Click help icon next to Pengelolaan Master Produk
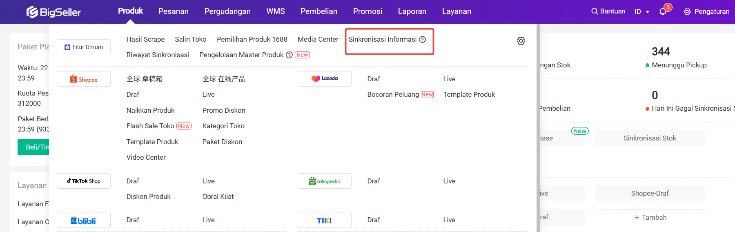 tap(289, 55)
